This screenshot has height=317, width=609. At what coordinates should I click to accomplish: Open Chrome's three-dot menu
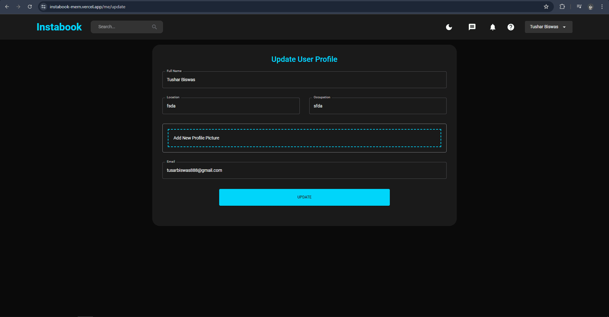[x=602, y=6]
